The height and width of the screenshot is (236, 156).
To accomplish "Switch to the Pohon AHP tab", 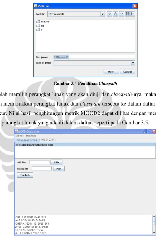I will coord(48,140).
